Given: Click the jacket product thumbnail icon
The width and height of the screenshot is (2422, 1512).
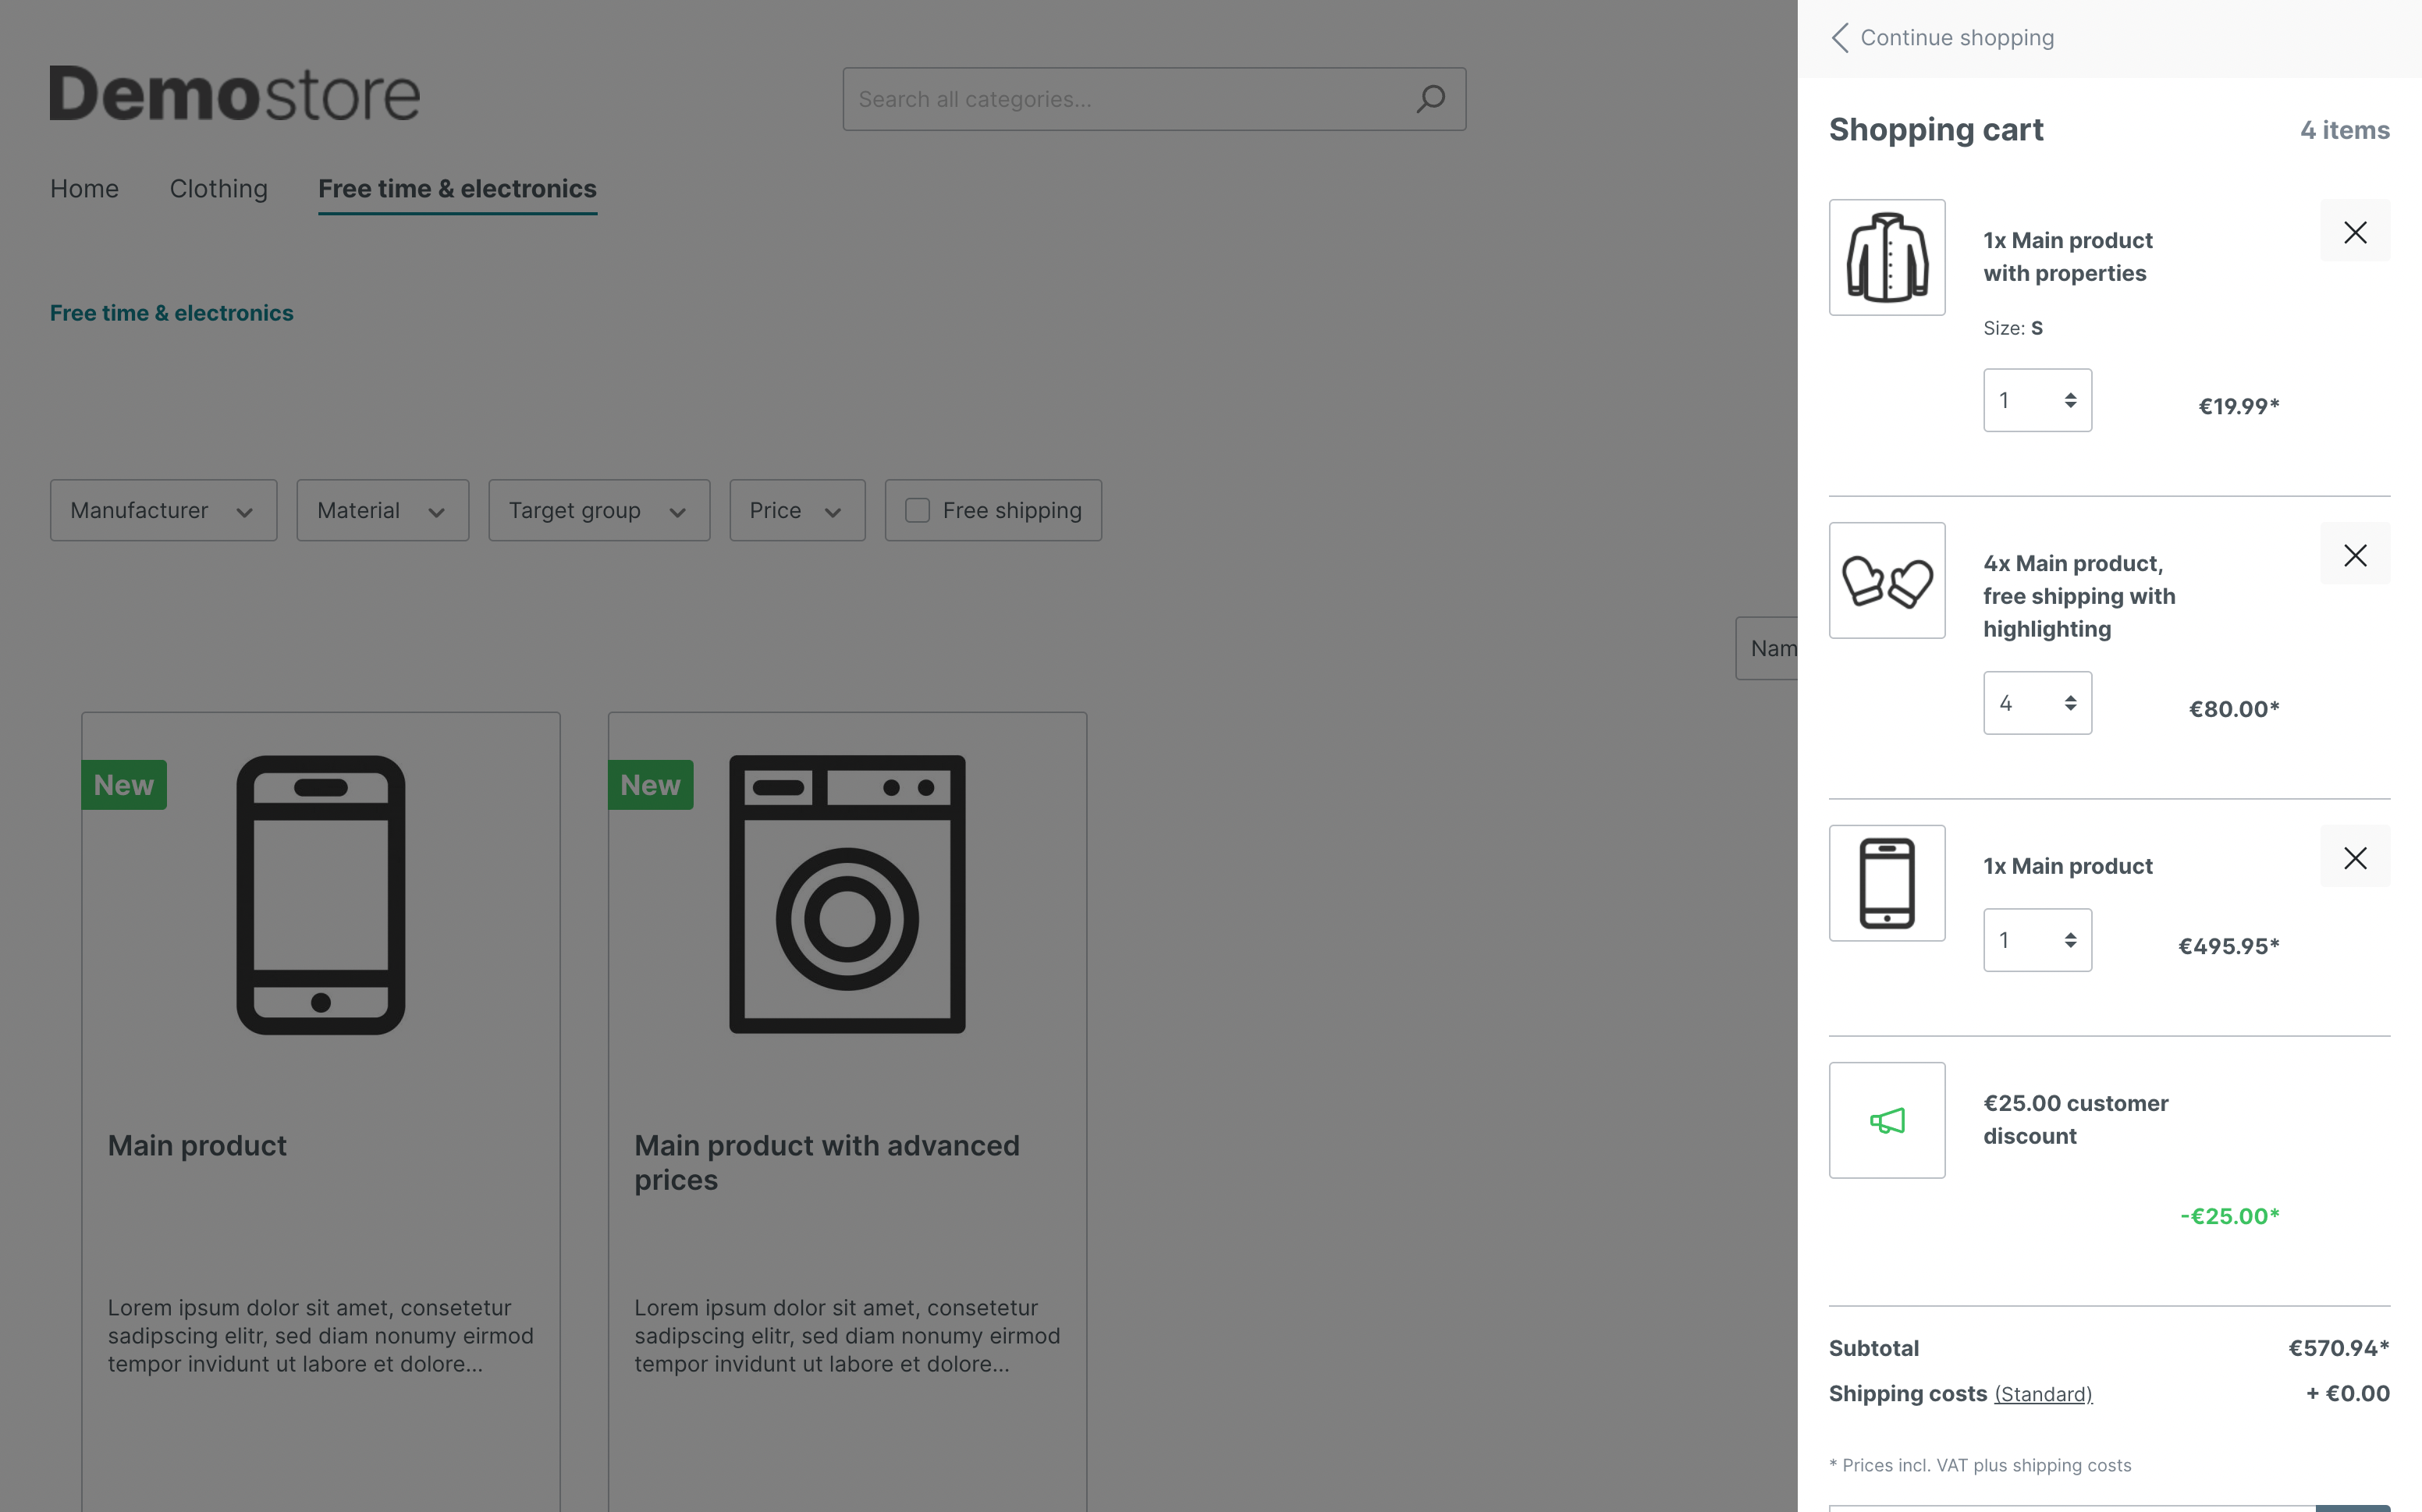Looking at the screenshot, I should tap(1888, 257).
